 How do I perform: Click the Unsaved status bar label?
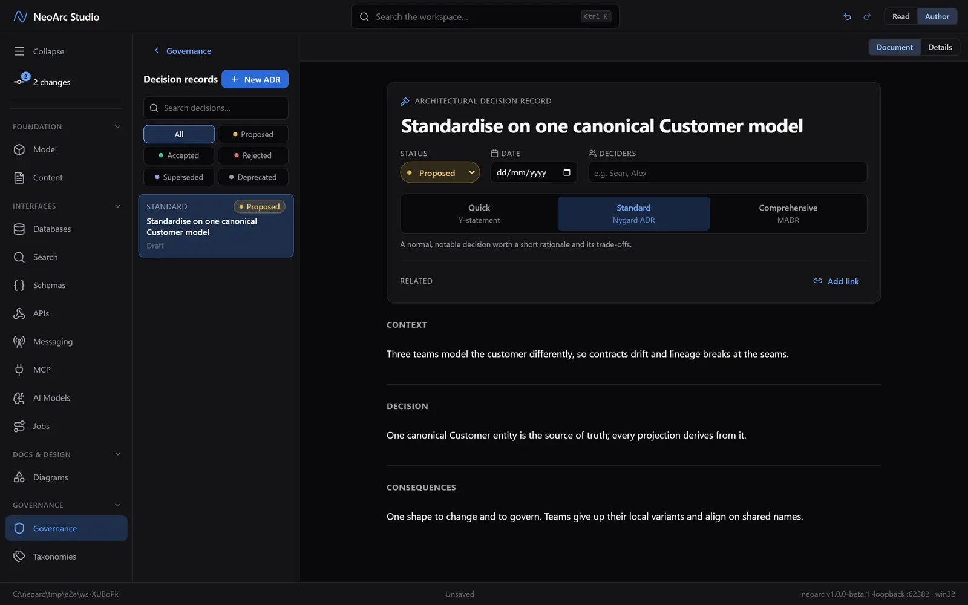460,594
